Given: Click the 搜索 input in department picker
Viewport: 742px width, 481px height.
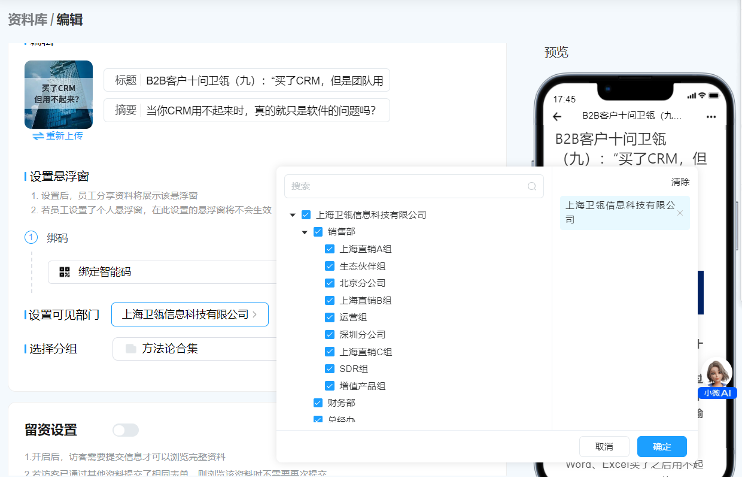Looking at the screenshot, I should click(414, 186).
